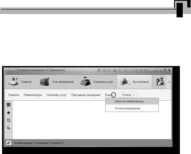The width and height of the screenshot is (191, 154).
Task: Add to favorites star icon in title bar
Action: (115, 70)
